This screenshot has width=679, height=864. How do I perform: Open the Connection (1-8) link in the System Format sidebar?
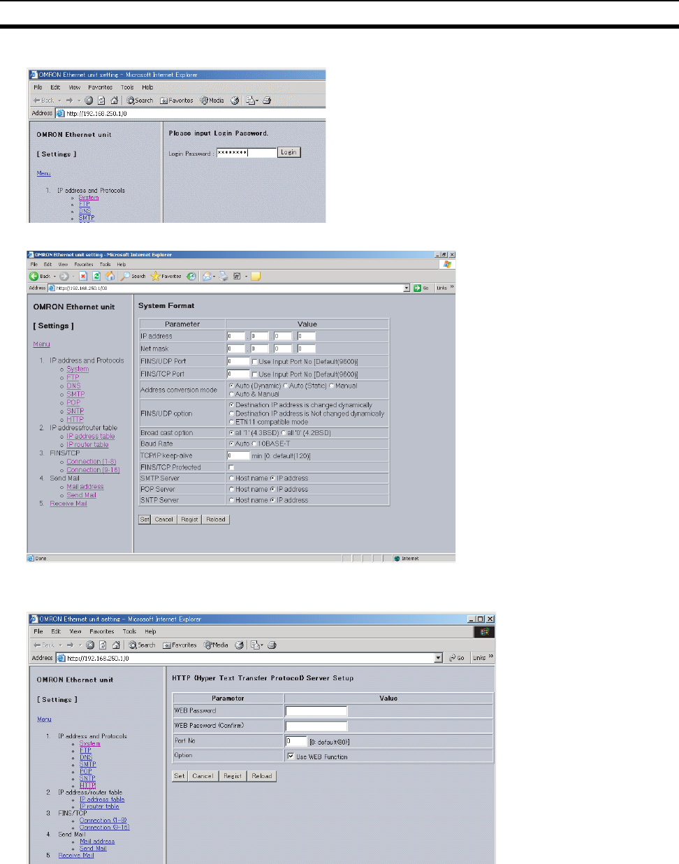coord(92,461)
